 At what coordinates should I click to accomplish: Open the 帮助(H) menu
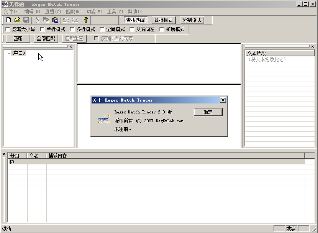[x=136, y=11]
